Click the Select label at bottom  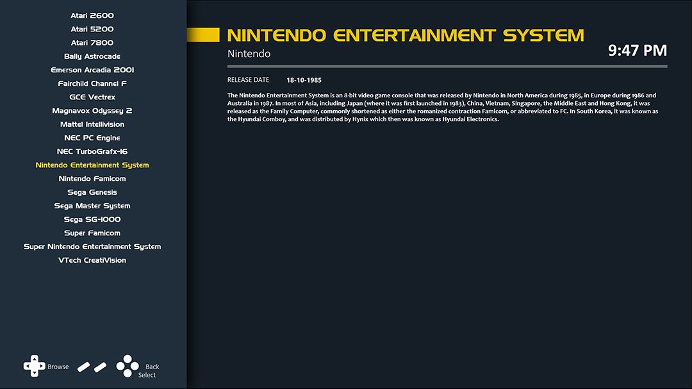click(147, 375)
